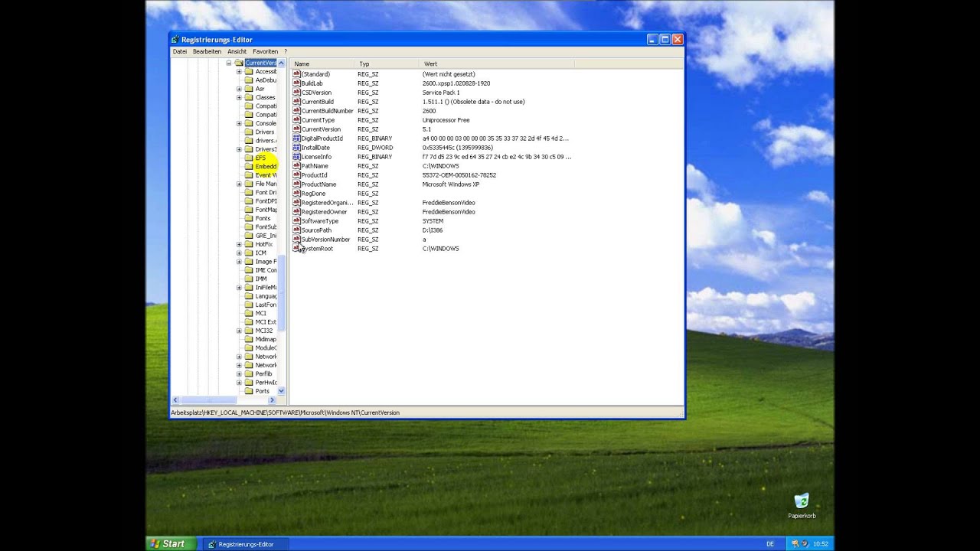
Task: Expand the Accessibility key
Action: pyautogui.click(x=239, y=71)
